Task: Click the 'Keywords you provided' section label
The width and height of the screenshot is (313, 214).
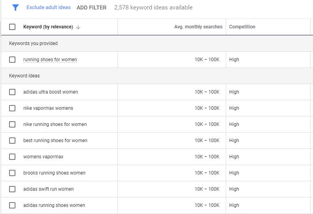Action: pos(33,43)
